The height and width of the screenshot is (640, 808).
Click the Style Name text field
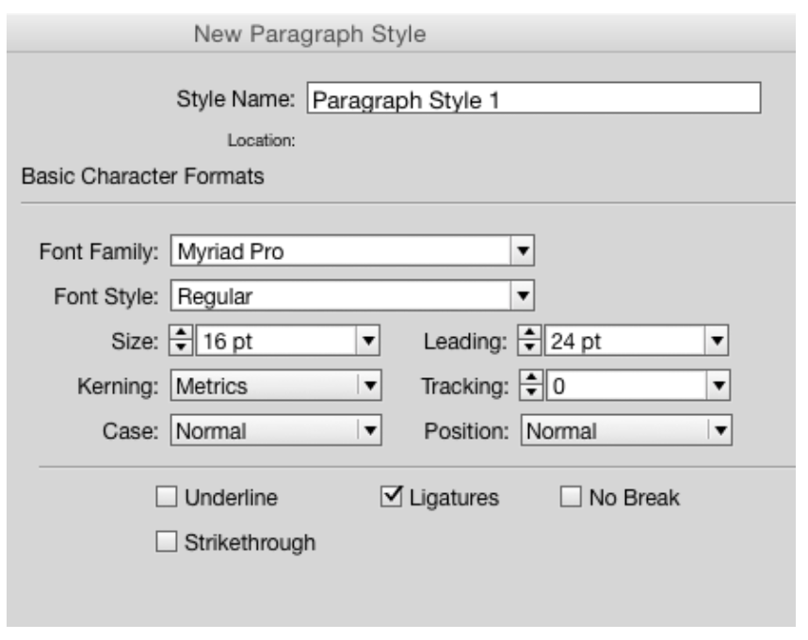point(533,99)
